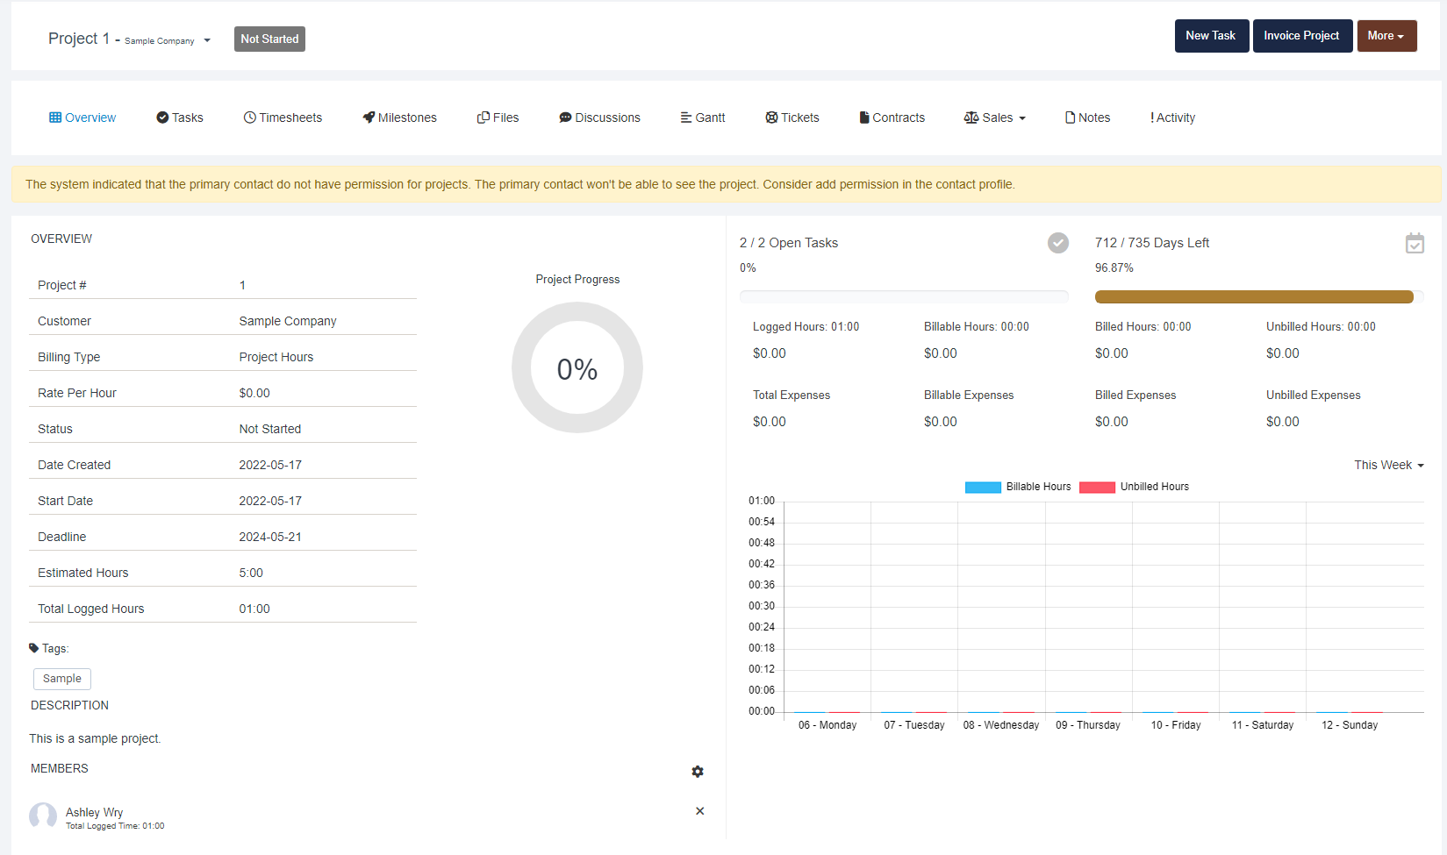Click the open tasks checkmark circle icon
The width and height of the screenshot is (1447, 855).
[x=1057, y=243]
